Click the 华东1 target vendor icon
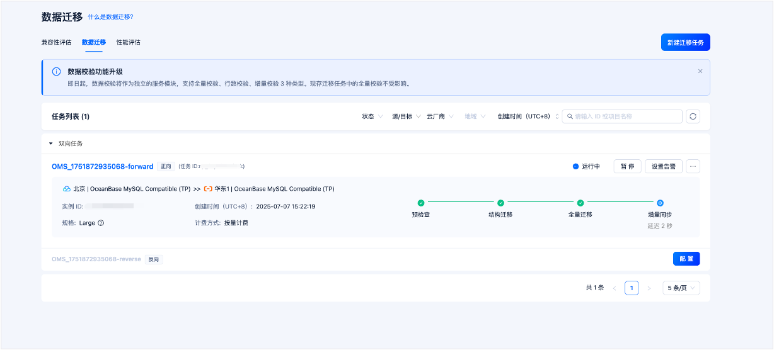Viewport: 774px width, 350px height. pos(208,189)
